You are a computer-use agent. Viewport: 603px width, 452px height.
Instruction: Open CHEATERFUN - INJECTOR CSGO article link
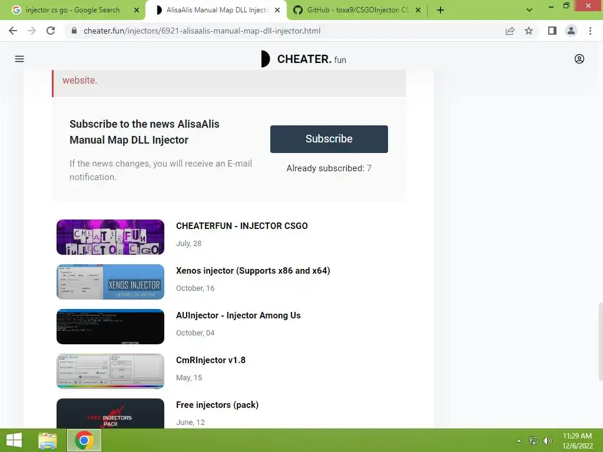click(x=241, y=225)
